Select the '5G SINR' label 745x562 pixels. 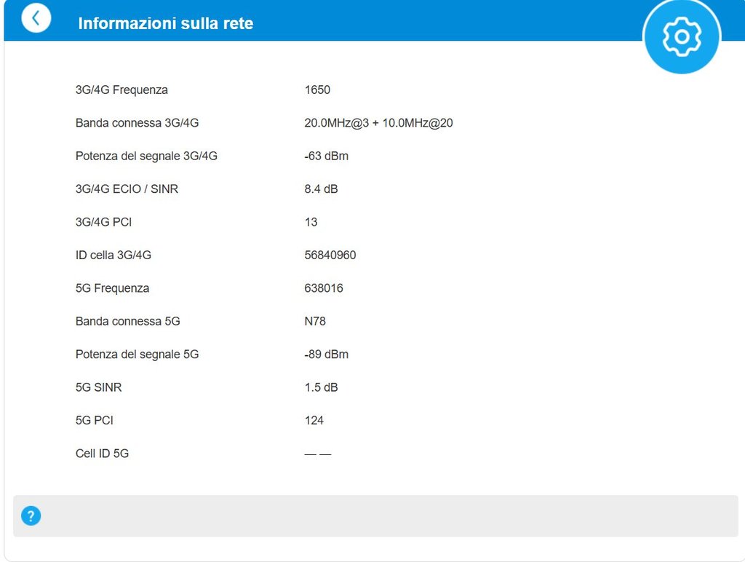[98, 387]
